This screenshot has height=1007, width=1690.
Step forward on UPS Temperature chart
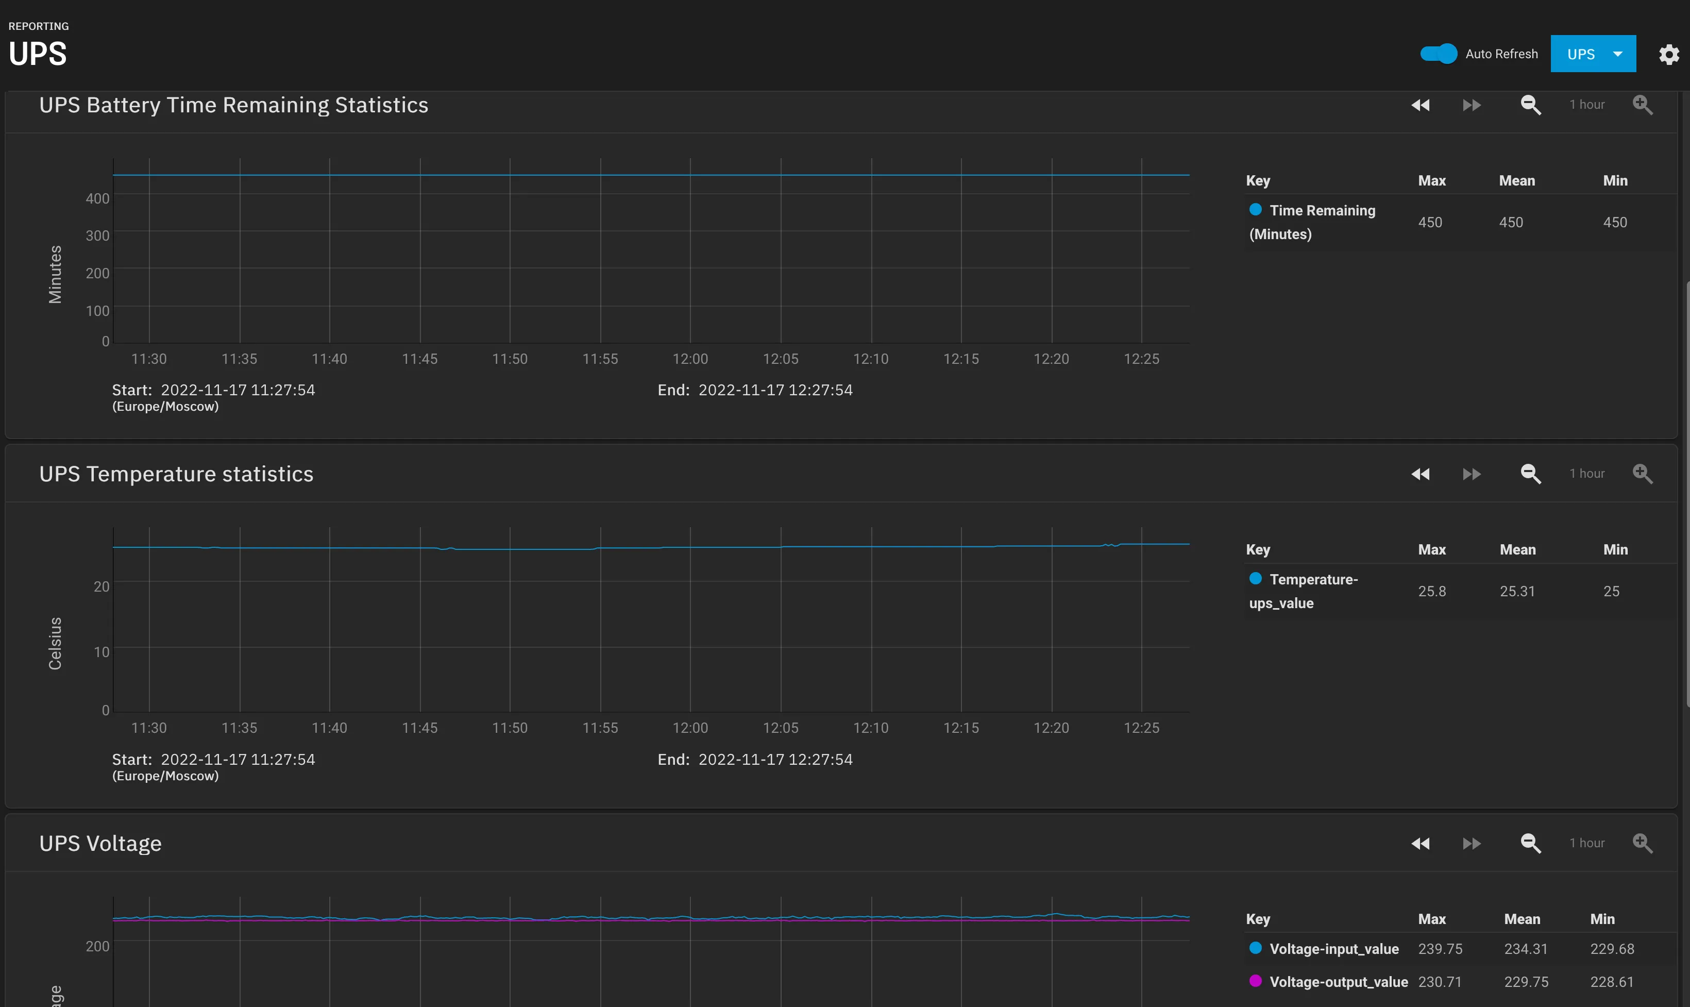tap(1471, 474)
